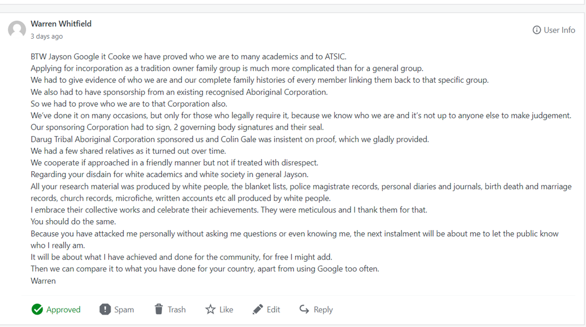Screen dimensions: 586x327
Task: Click the Reply arrow icon
Action: coord(304,310)
